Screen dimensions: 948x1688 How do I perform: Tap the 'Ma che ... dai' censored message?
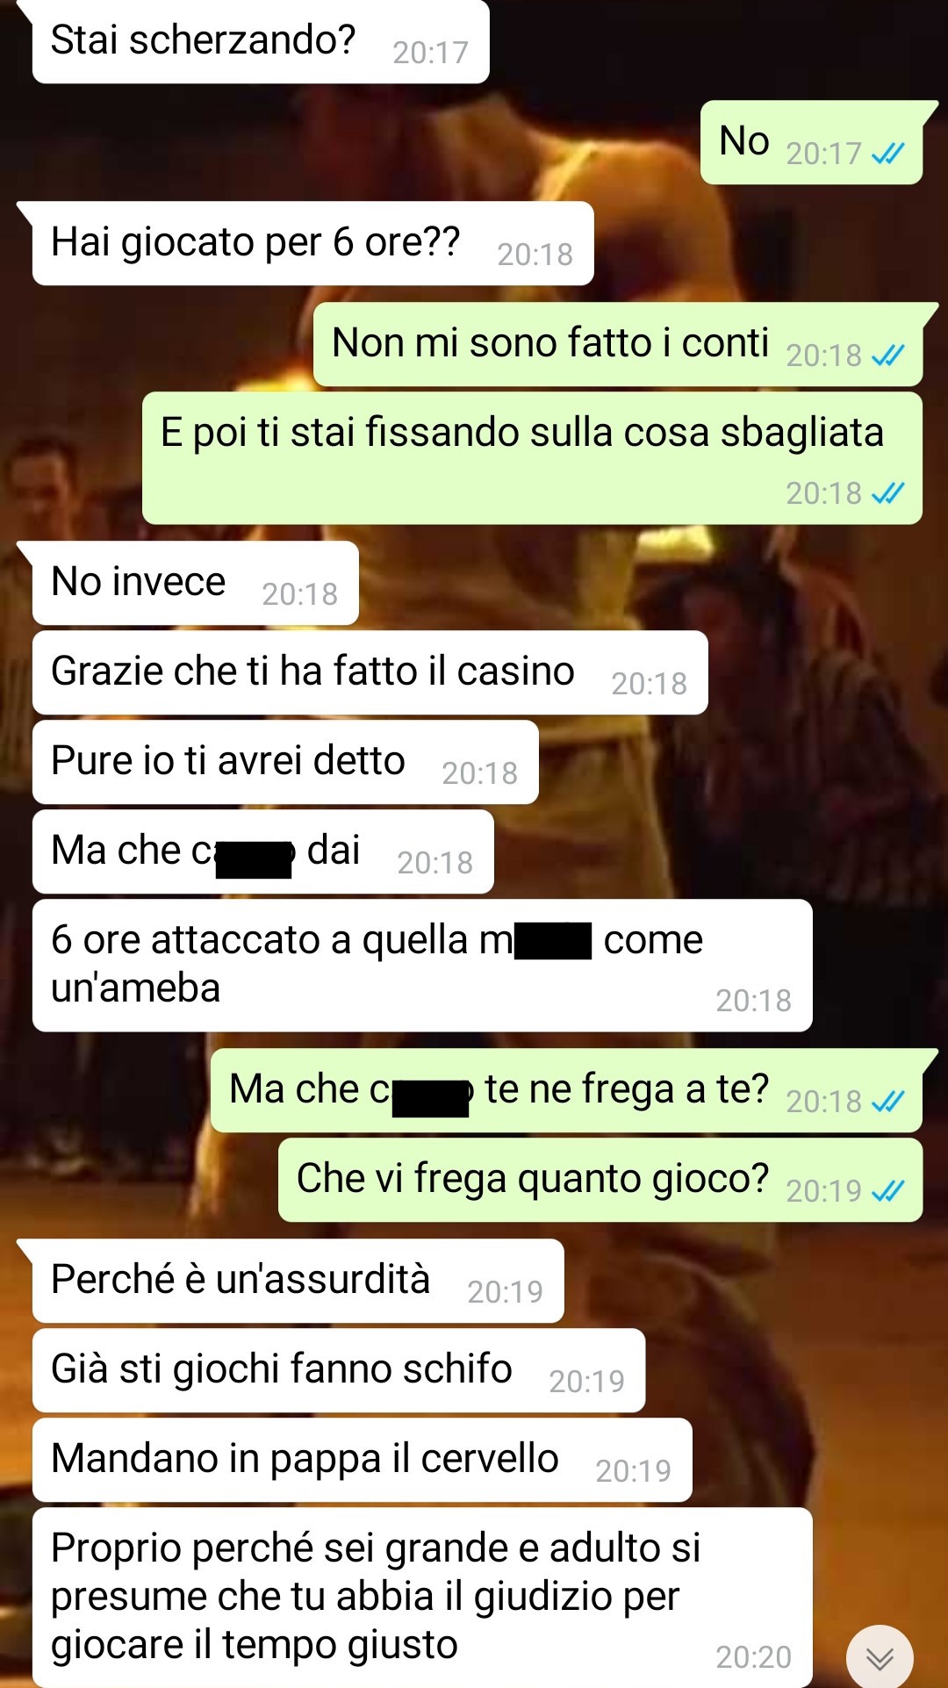point(263,851)
